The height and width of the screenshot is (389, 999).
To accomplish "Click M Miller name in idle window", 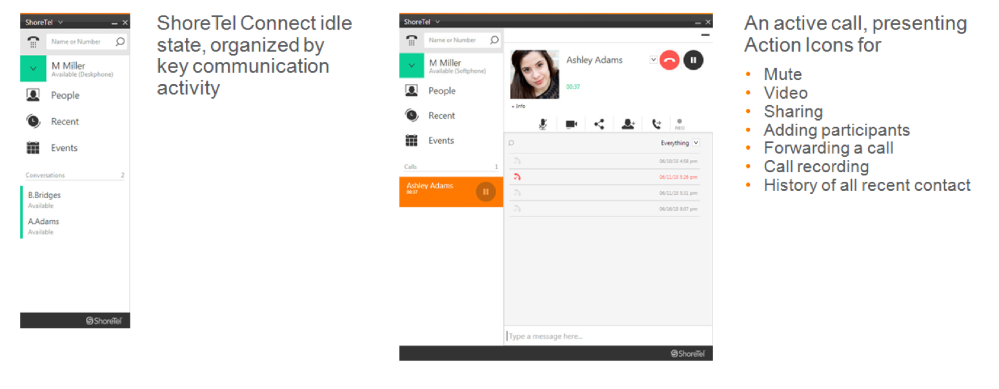I will (x=68, y=66).
